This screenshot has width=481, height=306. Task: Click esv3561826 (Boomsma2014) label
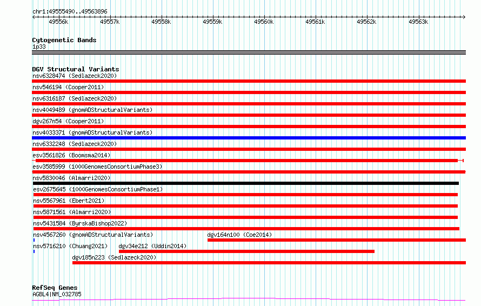tap(71, 155)
